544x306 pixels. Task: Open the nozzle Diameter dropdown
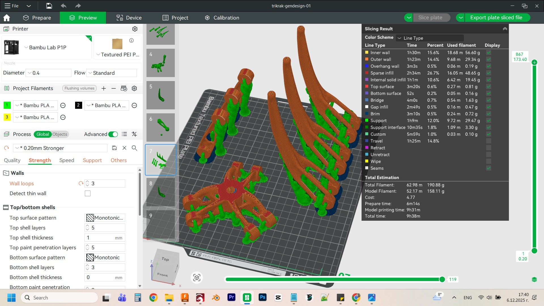click(48, 73)
